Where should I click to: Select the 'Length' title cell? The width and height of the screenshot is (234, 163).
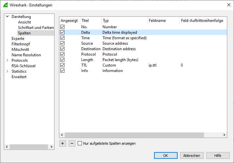point(87,60)
